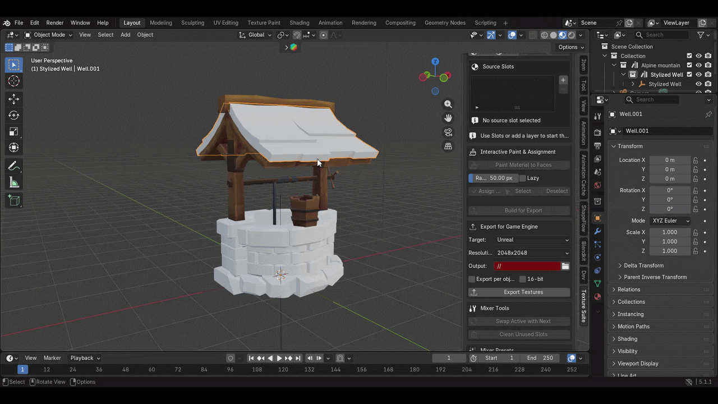Pick the Transform tool
The image size is (718, 404).
(x=14, y=148)
